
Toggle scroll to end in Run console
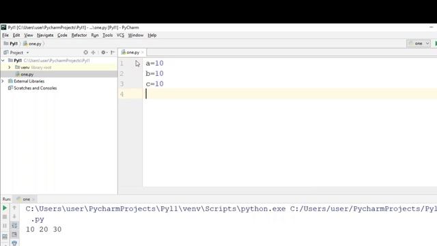tap(14, 234)
